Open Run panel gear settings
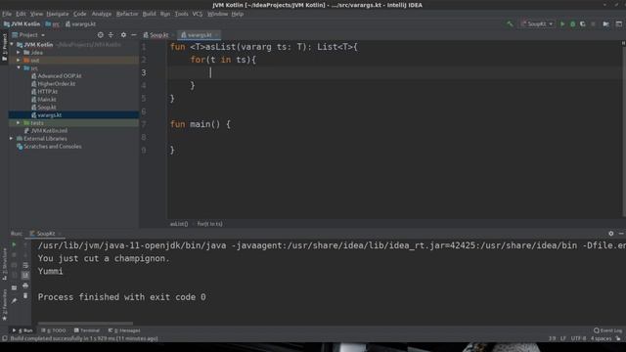Screen dimensions: 626x352 pyautogui.click(x=610, y=234)
